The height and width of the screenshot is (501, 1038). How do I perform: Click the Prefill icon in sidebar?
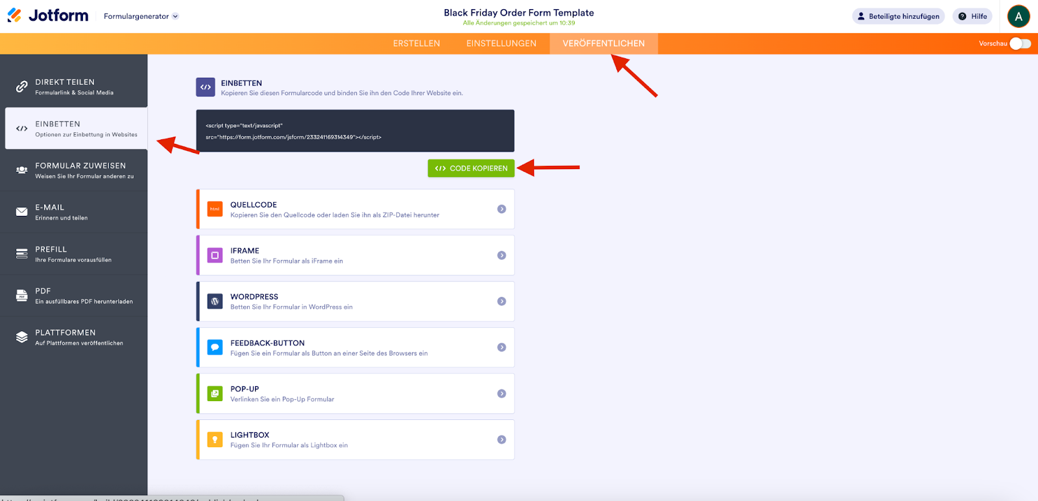21,253
